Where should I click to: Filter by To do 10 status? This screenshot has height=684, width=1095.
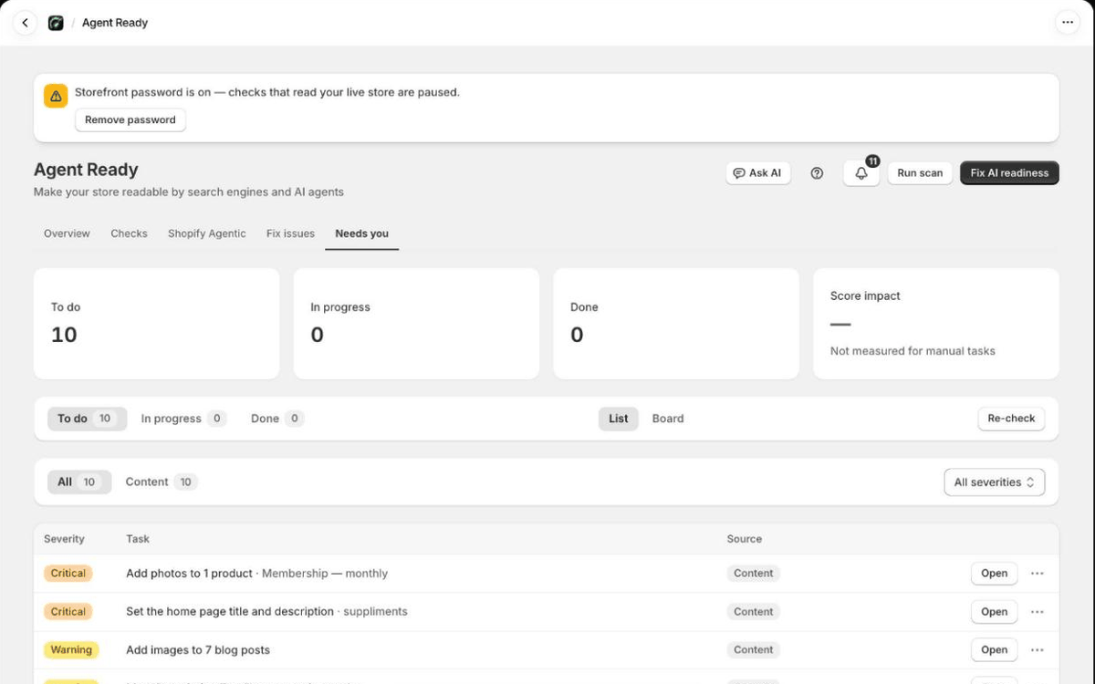coord(87,419)
